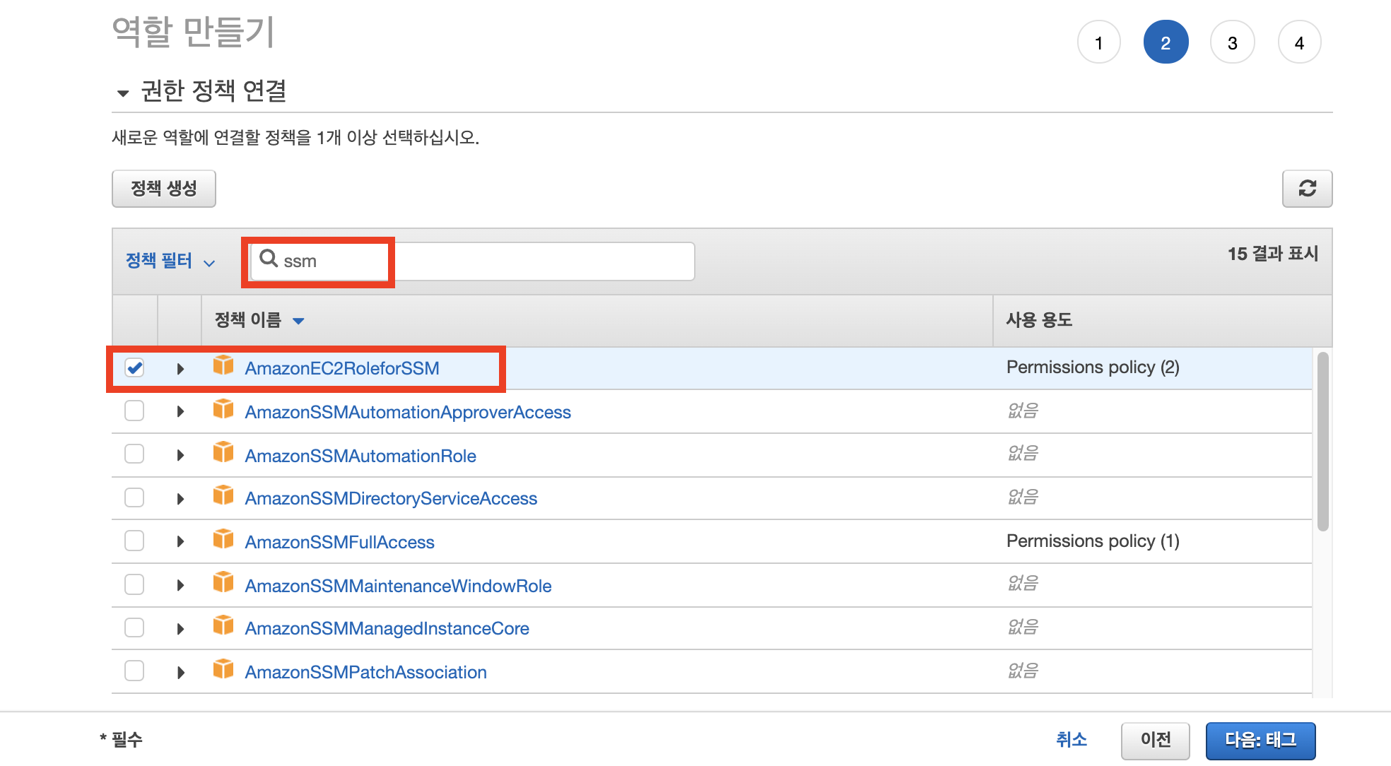
Task: Open the 정책 필터 dropdown
Action: pyautogui.click(x=170, y=261)
